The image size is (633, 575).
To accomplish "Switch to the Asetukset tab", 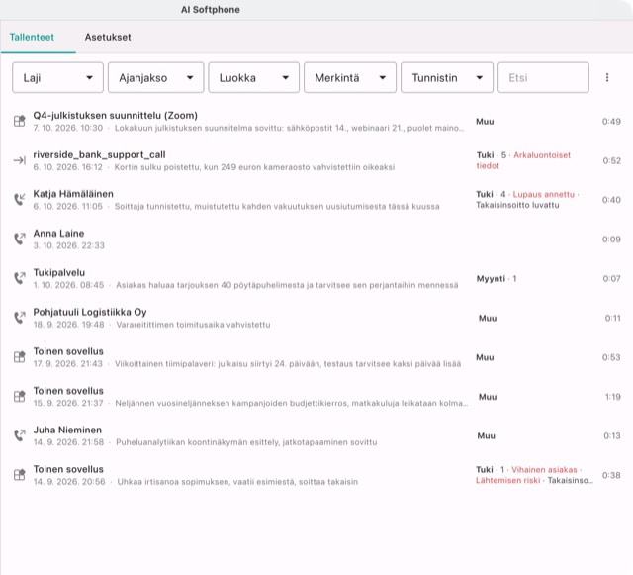I will coord(108,38).
